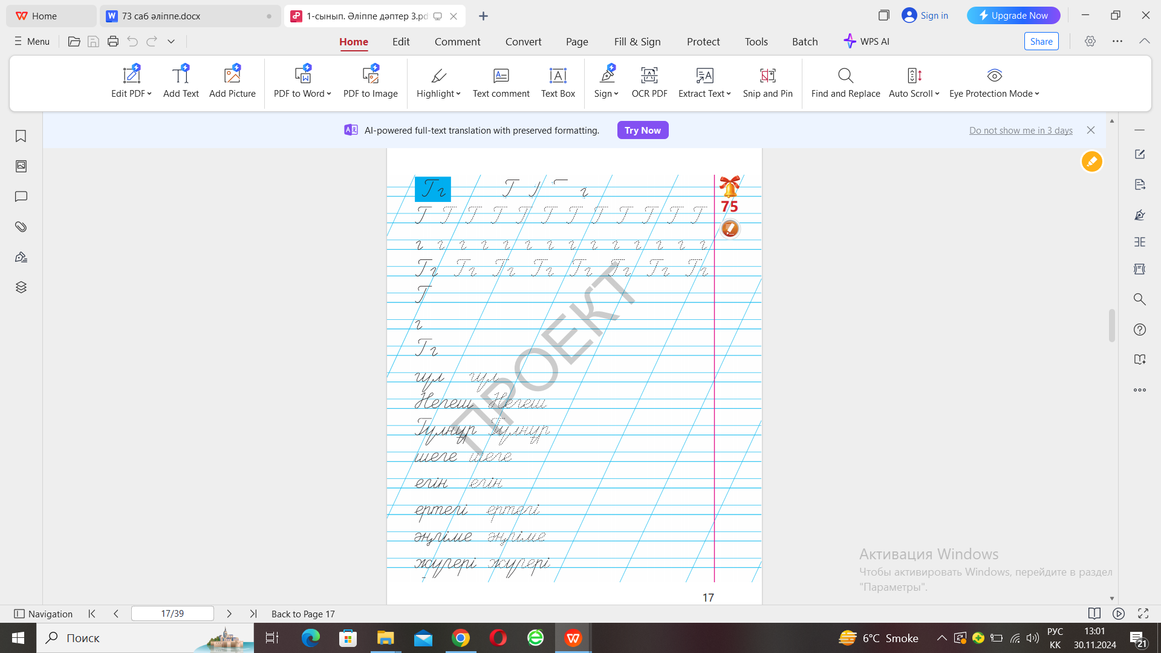Click the Try Now button
1161x653 pixels.
click(642, 130)
